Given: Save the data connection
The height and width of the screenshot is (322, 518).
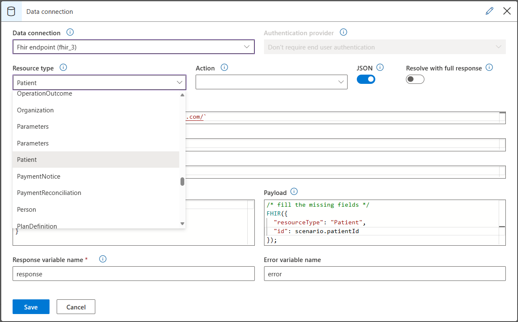Looking at the screenshot, I should click(31, 306).
